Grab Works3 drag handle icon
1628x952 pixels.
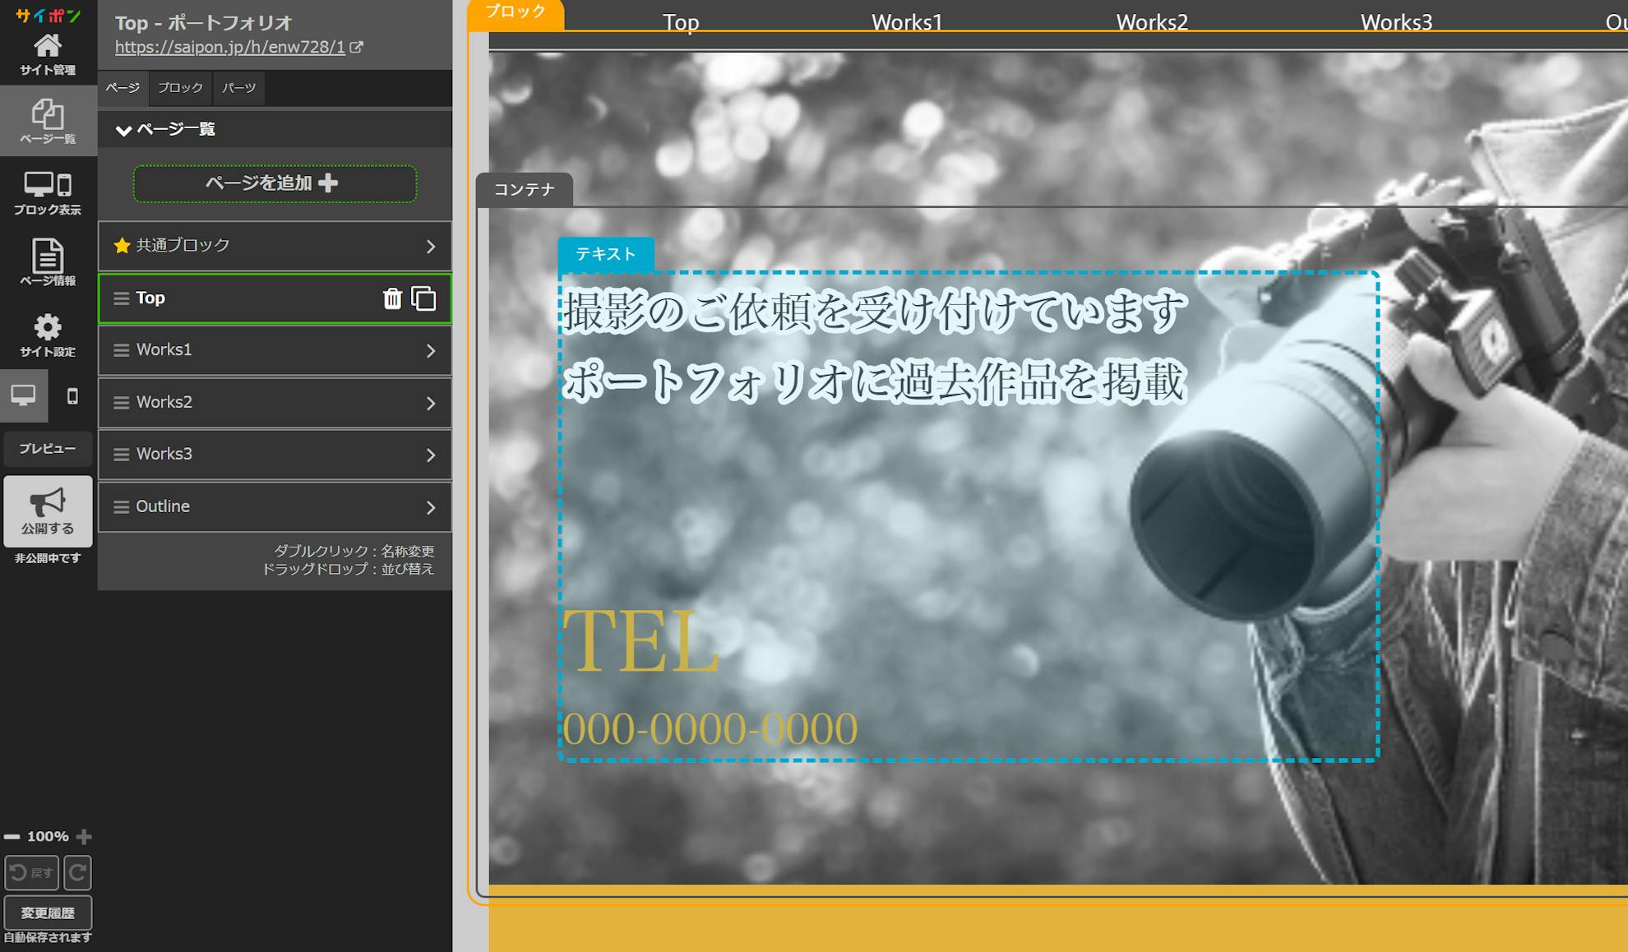click(x=121, y=455)
